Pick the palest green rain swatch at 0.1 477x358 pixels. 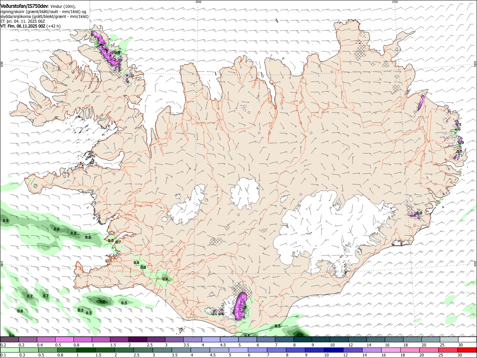(10, 350)
